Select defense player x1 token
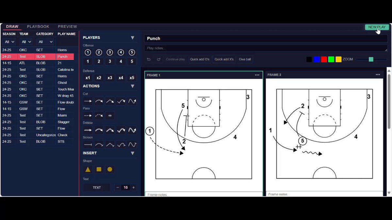The width and height of the screenshot is (392, 220). (88, 78)
